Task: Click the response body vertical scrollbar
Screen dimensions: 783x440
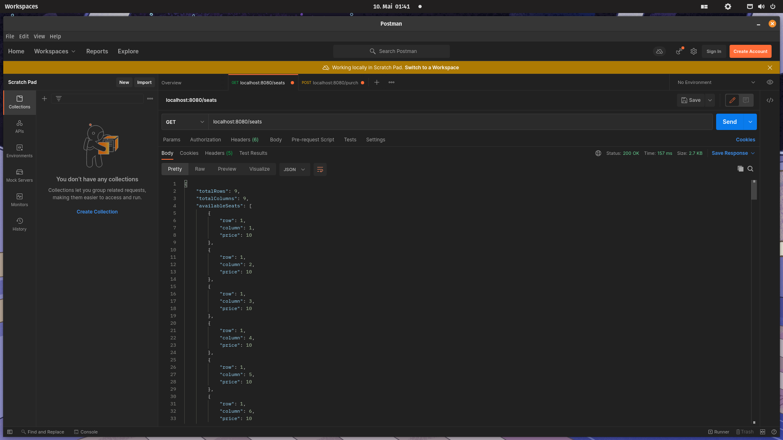Action: 754,191
